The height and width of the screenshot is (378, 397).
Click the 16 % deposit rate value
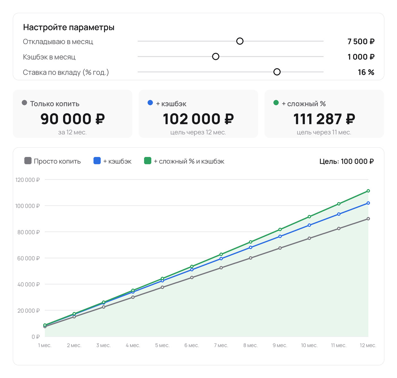coord(366,72)
